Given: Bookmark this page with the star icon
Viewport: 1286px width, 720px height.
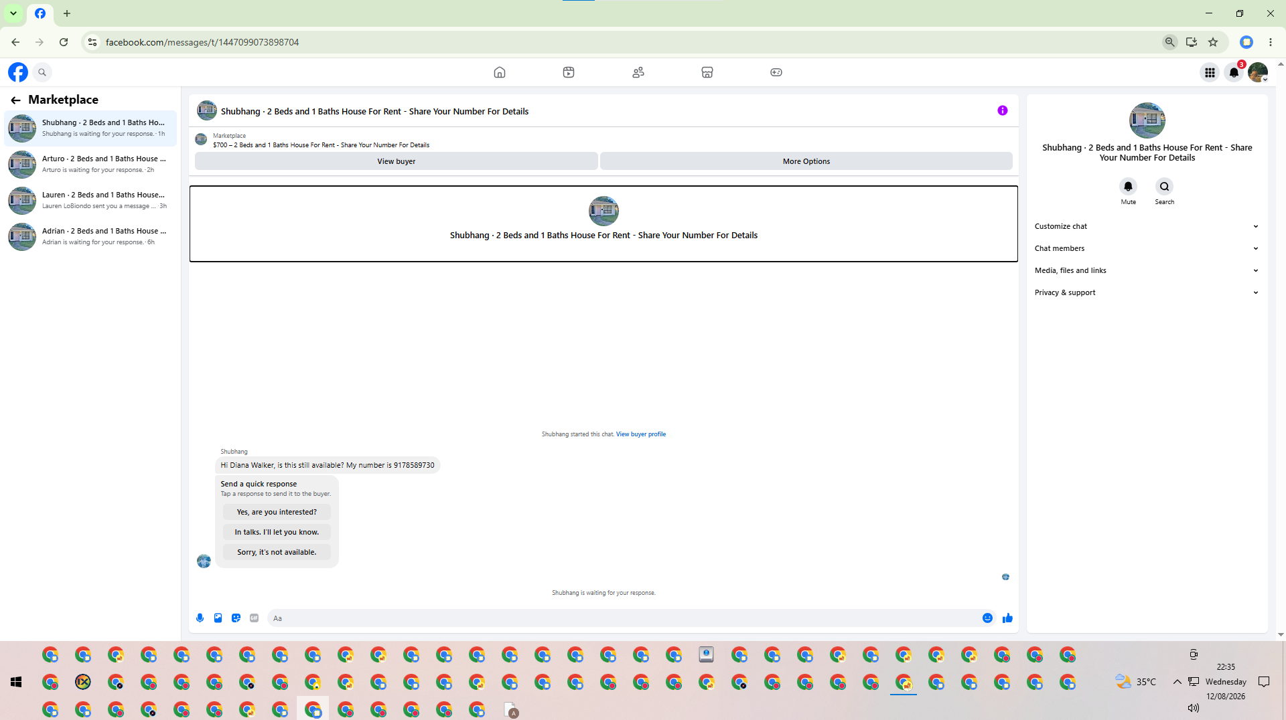Looking at the screenshot, I should [x=1213, y=42].
